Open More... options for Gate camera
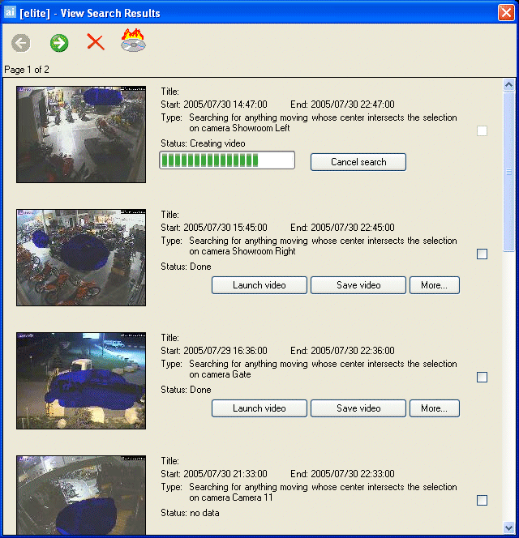 point(435,408)
